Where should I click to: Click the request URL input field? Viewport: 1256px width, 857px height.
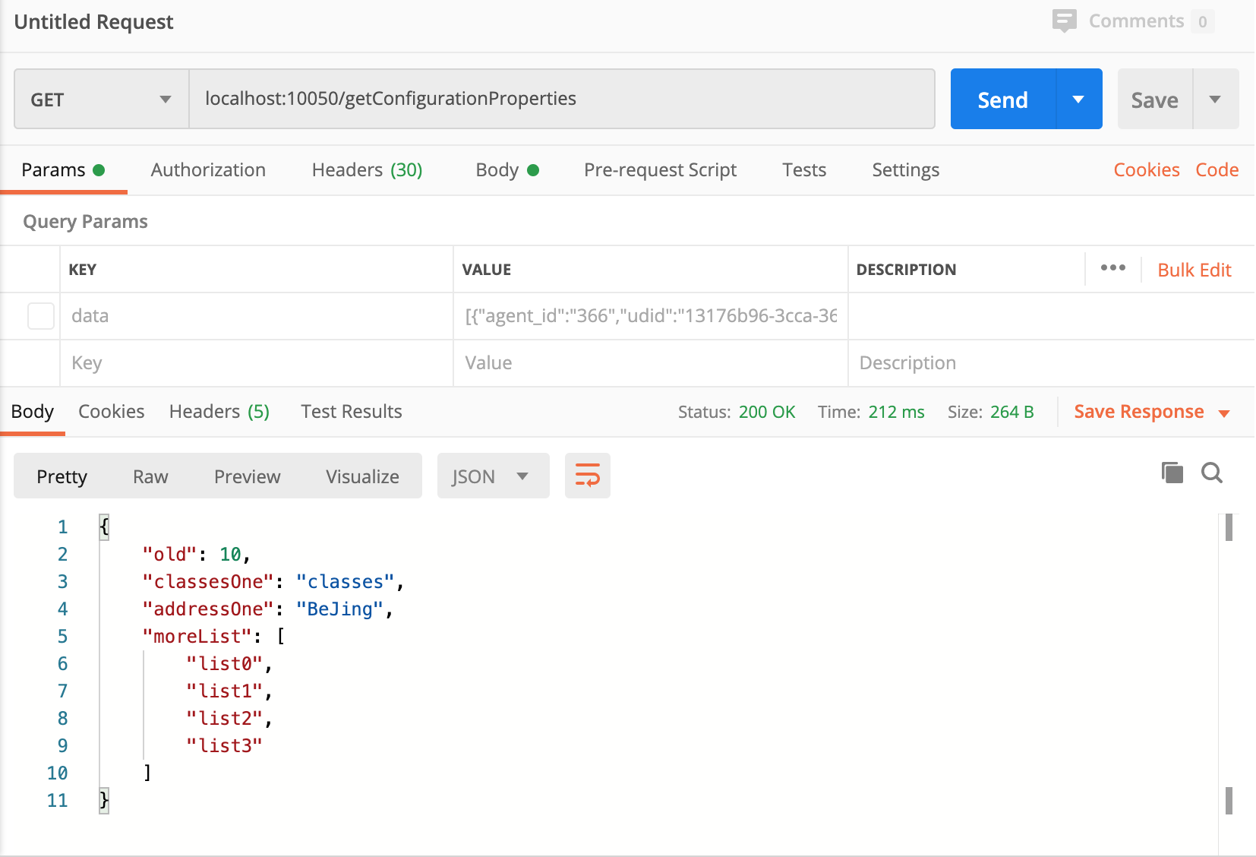560,99
